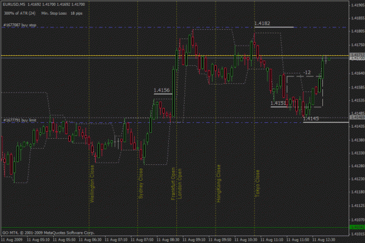
Task: Select the 'Tokyo Close' session marker label
Action: pyautogui.click(x=258, y=184)
